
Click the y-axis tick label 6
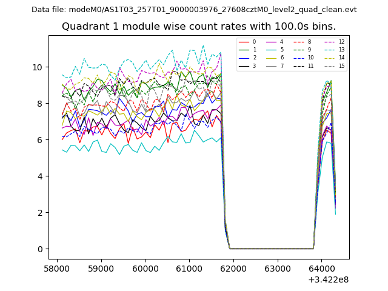click(x=40, y=140)
